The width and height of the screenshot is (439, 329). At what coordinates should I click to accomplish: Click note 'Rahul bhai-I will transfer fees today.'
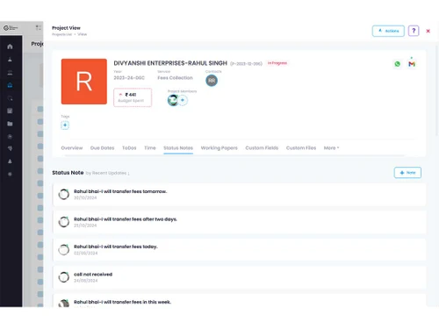[116, 247]
